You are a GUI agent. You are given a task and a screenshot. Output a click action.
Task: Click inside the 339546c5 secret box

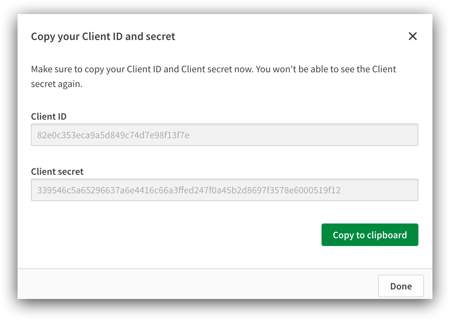(225, 190)
